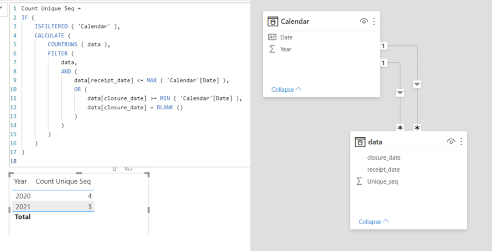492x251 pixels.
Task: Click BLANK function on line 12
Action: pyautogui.click(x=165, y=107)
